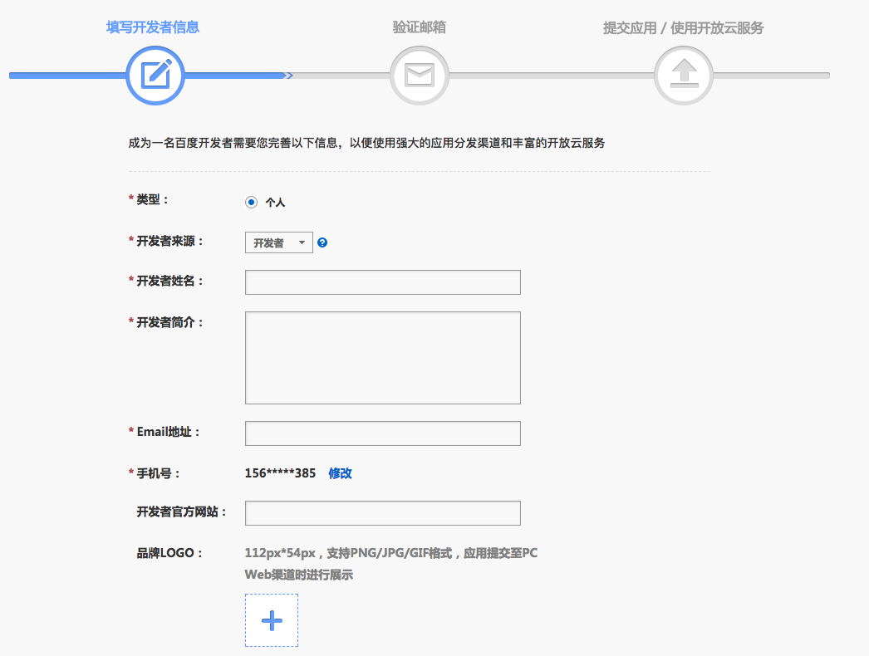The image size is (869, 656).
Task: Expand the developer source combo box
Action: 278,242
